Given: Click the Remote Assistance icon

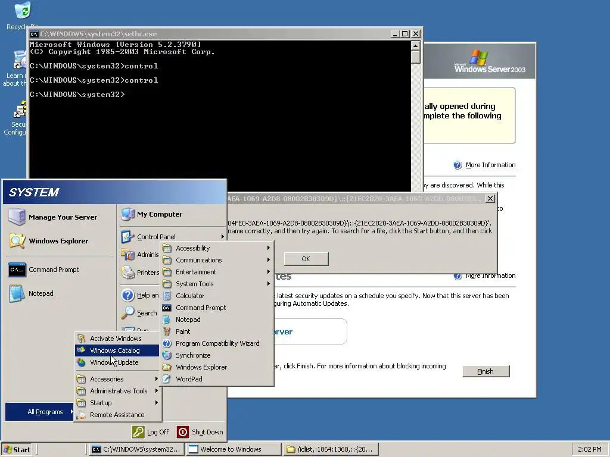Looking at the screenshot, I should click(x=81, y=415).
